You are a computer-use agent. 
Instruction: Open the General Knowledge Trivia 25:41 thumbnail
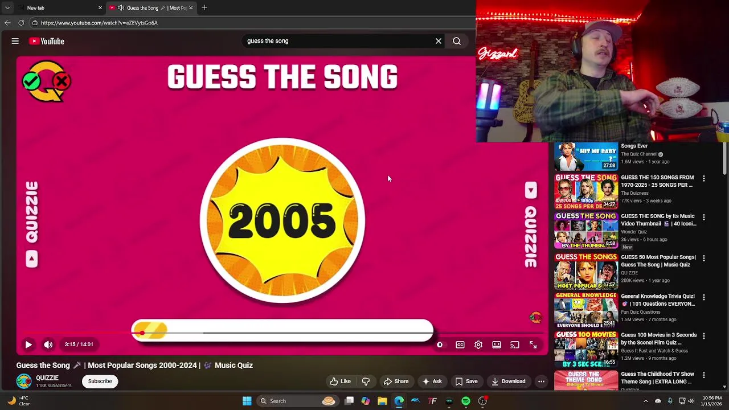coord(586,310)
